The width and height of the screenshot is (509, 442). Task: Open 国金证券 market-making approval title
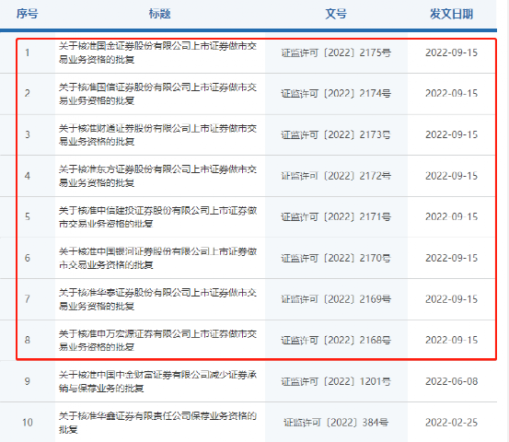[x=157, y=52]
